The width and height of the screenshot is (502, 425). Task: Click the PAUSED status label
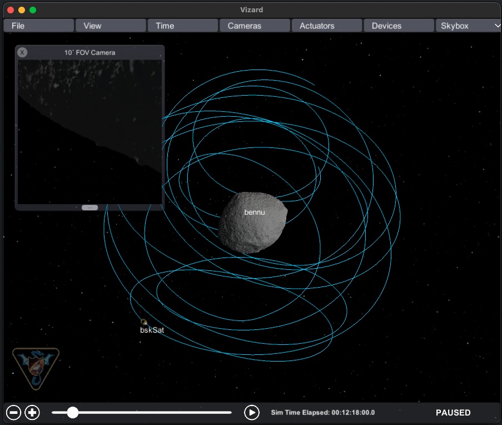pyautogui.click(x=453, y=413)
